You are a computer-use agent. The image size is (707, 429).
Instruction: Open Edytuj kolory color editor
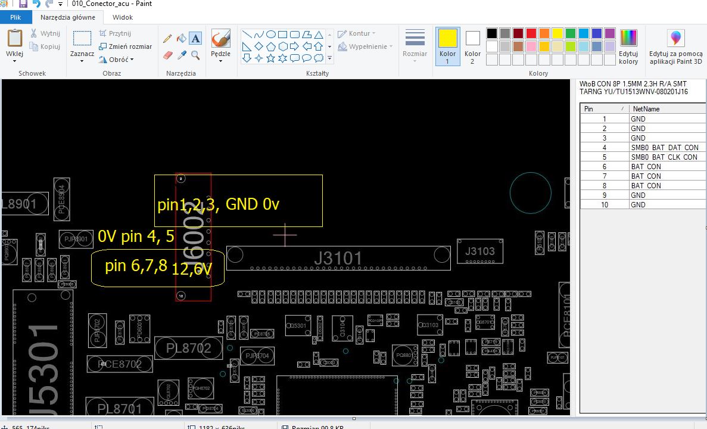point(628,46)
